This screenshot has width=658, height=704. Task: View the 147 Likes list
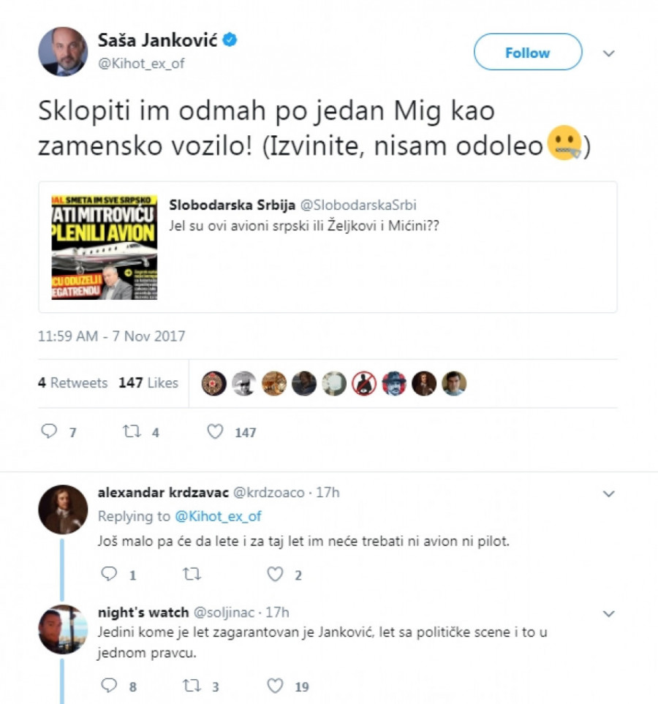(148, 382)
